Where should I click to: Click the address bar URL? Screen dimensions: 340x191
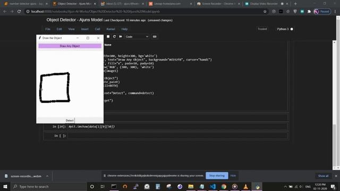click(x=96, y=12)
